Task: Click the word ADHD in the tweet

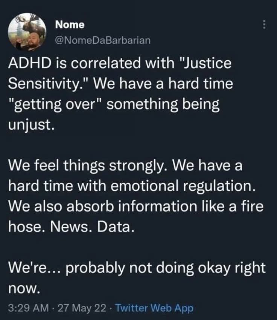Action: pyautogui.click(x=30, y=63)
